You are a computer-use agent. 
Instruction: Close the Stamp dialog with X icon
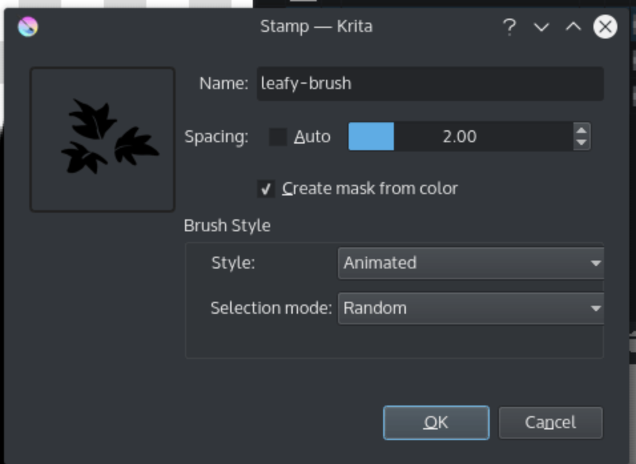click(x=605, y=27)
